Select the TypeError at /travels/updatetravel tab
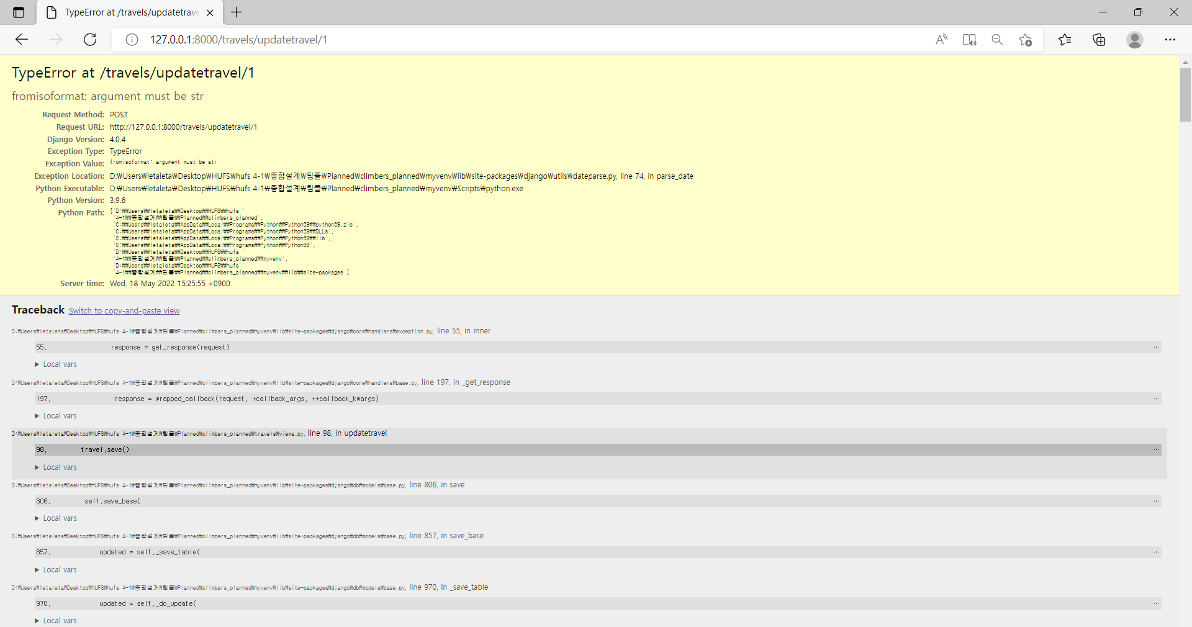 coord(129,12)
